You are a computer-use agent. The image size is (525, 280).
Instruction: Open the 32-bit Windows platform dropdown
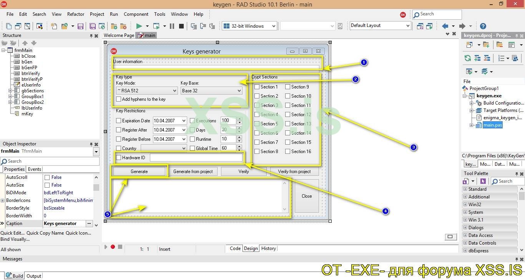274,26
